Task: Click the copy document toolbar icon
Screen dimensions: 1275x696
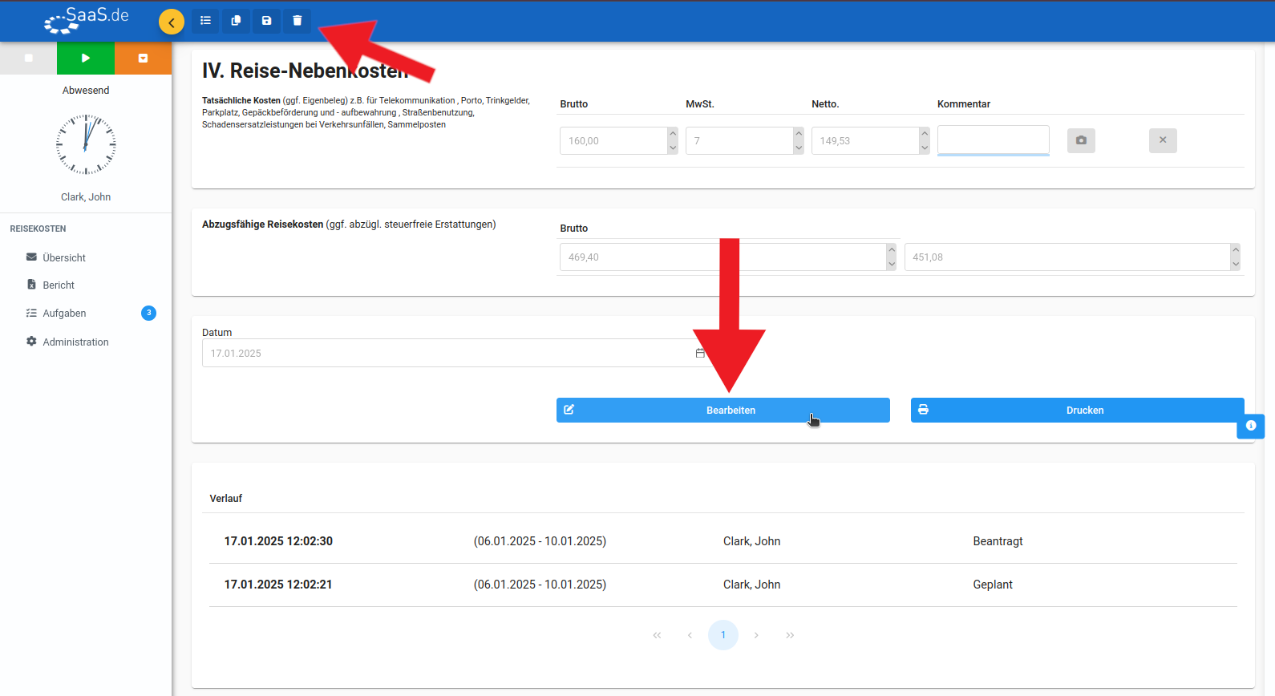Action: (236, 21)
